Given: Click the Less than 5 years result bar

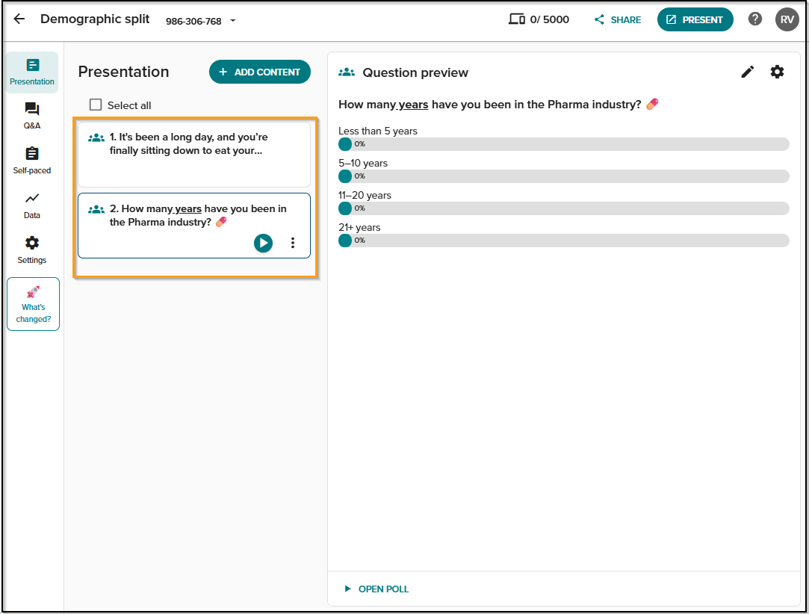Looking at the screenshot, I should tap(563, 144).
